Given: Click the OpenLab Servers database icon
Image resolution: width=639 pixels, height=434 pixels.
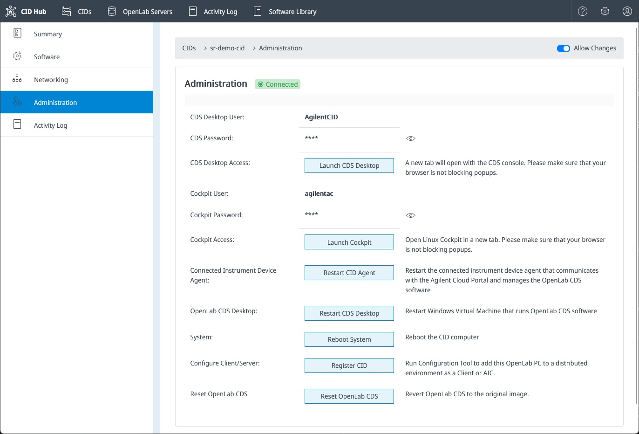Looking at the screenshot, I should pyautogui.click(x=112, y=11).
